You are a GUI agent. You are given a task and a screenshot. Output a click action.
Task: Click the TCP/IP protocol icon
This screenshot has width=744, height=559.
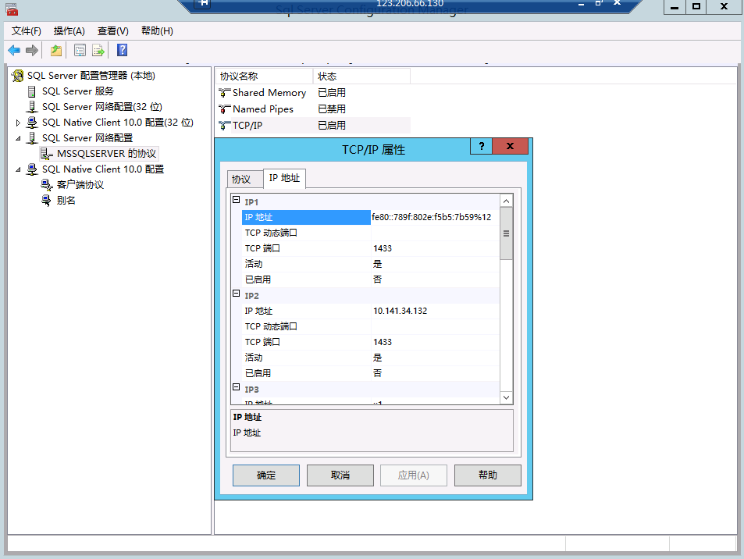pos(224,126)
